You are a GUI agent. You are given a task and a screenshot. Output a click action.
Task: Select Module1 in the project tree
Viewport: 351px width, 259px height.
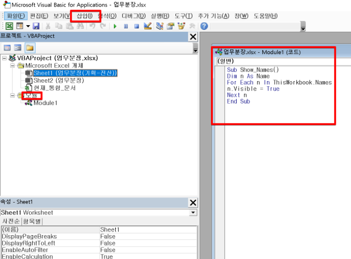pos(46,103)
